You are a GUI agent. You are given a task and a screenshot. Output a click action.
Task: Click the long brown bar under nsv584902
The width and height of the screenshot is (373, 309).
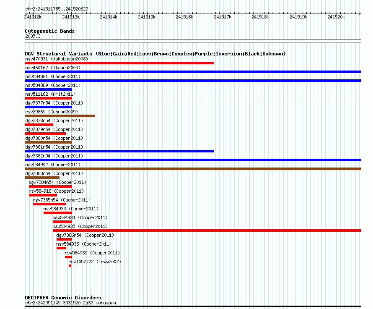(193, 169)
